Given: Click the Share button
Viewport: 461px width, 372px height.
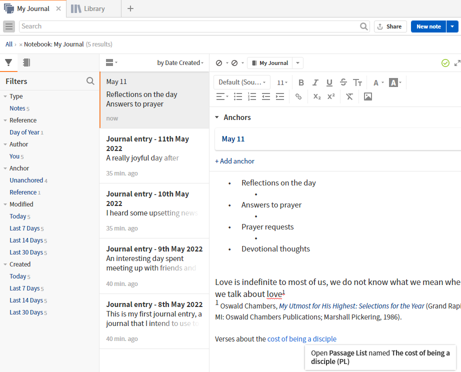Looking at the screenshot, I should 390,26.
